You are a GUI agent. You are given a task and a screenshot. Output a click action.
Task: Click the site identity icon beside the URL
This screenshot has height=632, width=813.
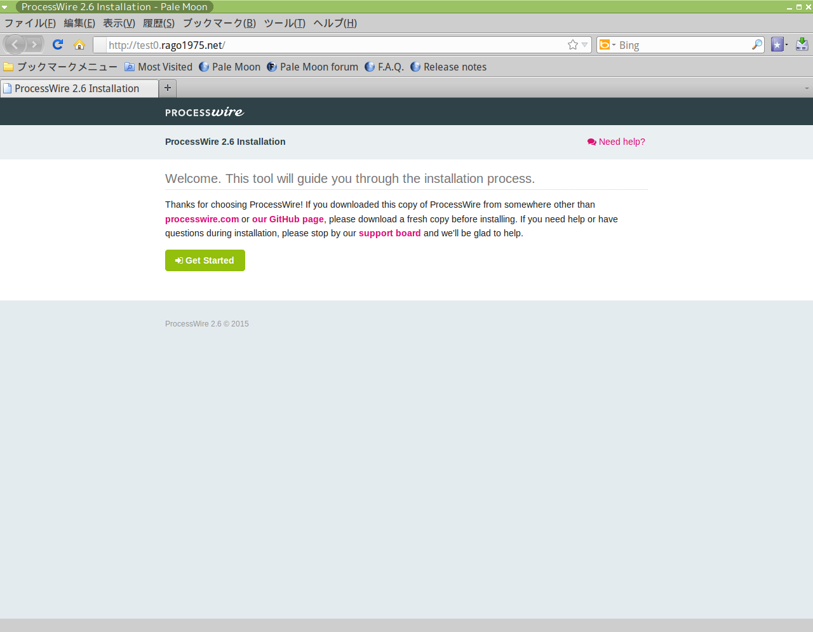[x=100, y=45]
